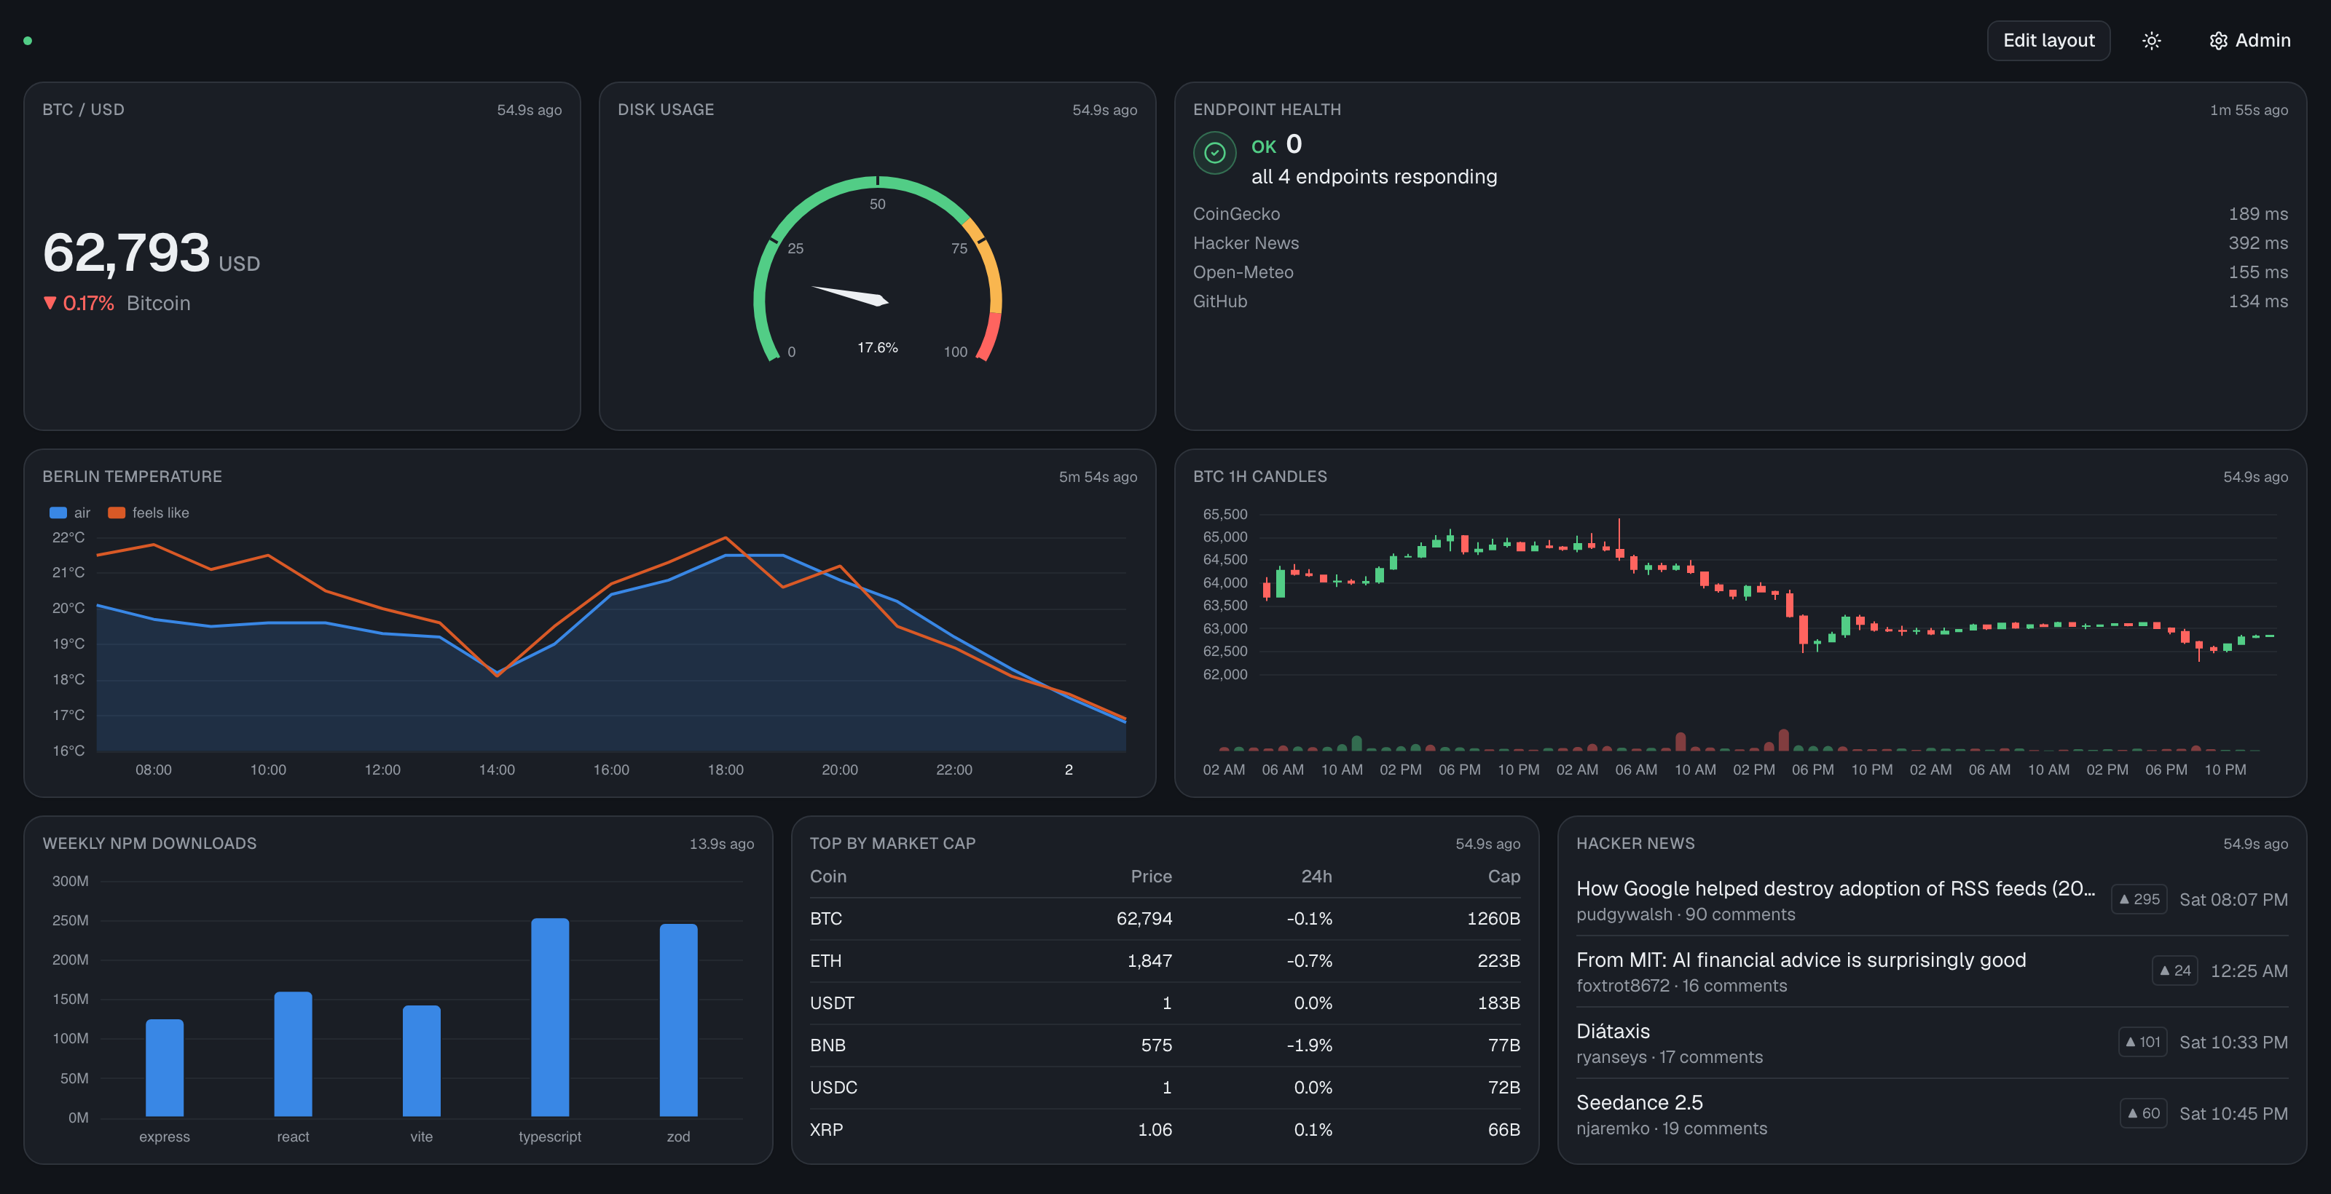Click the 5m 54s ago timestamp
The image size is (2331, 1194).
(1098, 478)
